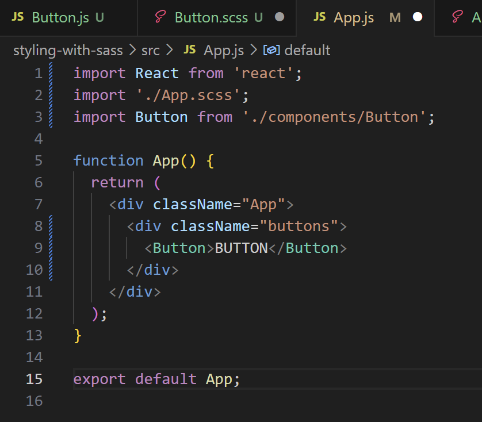Click line number 1 in gutter

[39, 74]
